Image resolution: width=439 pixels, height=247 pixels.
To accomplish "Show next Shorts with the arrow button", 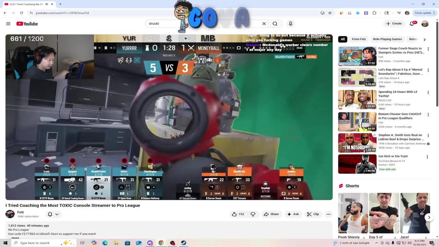I will [429, 217].
